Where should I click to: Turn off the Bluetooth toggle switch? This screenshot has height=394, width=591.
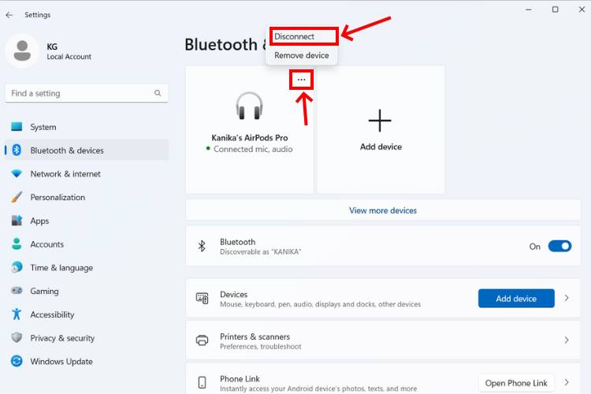pos(559,246)
